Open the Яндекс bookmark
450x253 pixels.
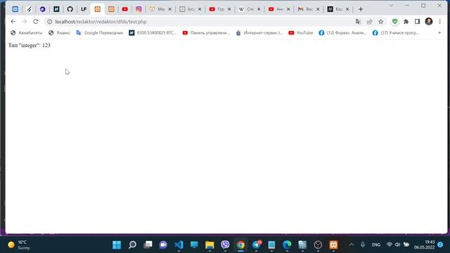(x=59, y=33)
